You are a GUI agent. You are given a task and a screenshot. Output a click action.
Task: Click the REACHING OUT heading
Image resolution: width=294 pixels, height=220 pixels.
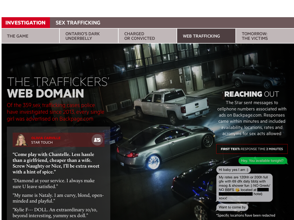pos(252,94)
